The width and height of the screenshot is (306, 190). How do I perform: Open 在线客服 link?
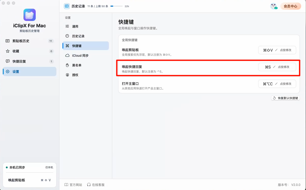[x=96, y=185]
